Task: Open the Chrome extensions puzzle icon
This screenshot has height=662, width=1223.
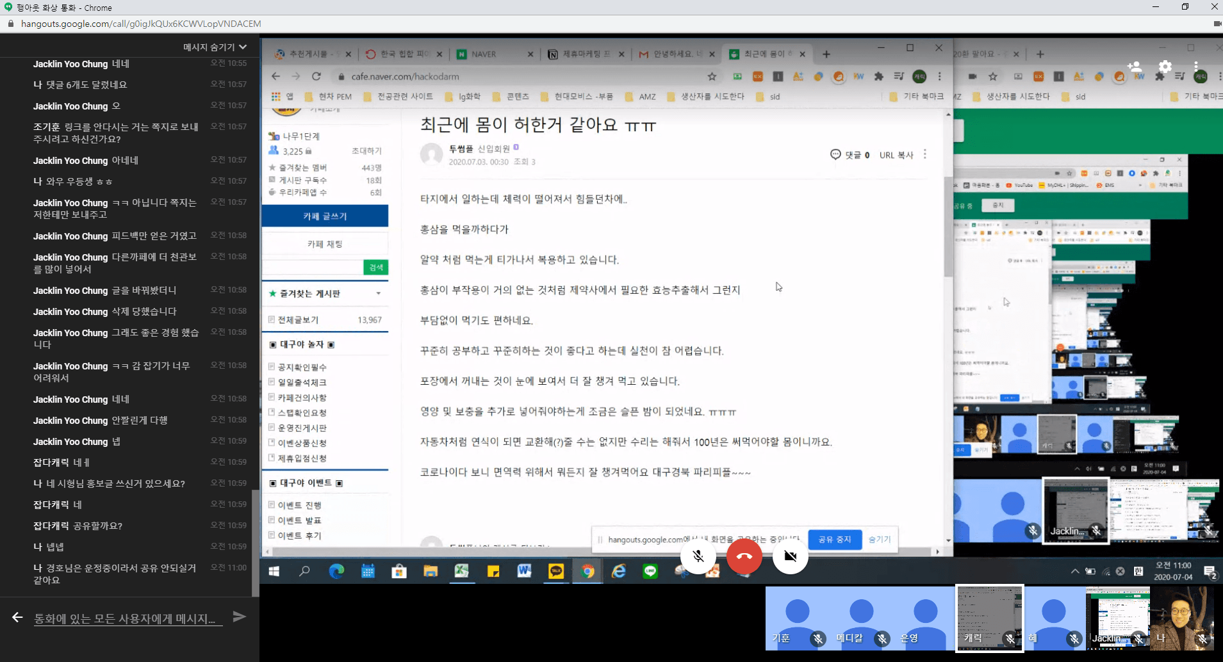Action: (880, 76)
